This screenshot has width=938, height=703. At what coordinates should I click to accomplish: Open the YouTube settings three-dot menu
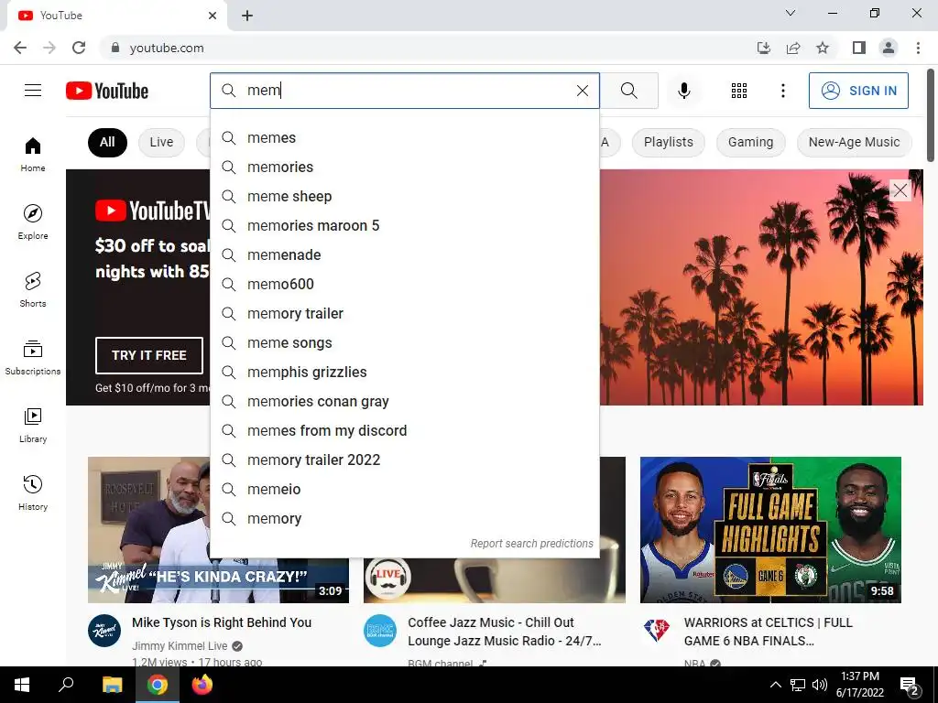click(782, 91)
